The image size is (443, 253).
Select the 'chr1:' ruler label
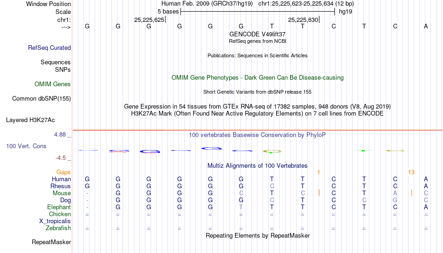(x=64, y=20)
